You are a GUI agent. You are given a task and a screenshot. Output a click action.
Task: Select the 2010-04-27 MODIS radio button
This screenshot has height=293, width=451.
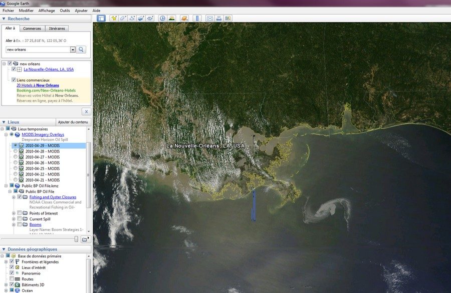tap(16, 157)
